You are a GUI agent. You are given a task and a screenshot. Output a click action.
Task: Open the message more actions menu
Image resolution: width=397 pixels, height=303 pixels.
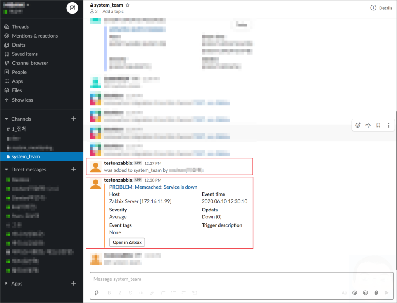coord(388,125)
